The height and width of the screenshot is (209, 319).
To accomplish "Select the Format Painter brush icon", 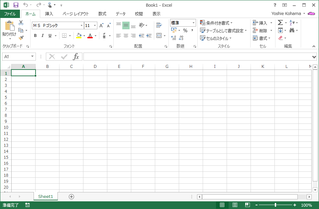I will (21, 38).
